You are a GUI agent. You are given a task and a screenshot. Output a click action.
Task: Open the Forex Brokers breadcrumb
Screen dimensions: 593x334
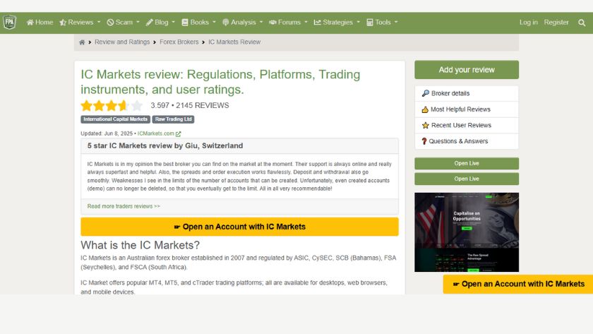point(179,42)
